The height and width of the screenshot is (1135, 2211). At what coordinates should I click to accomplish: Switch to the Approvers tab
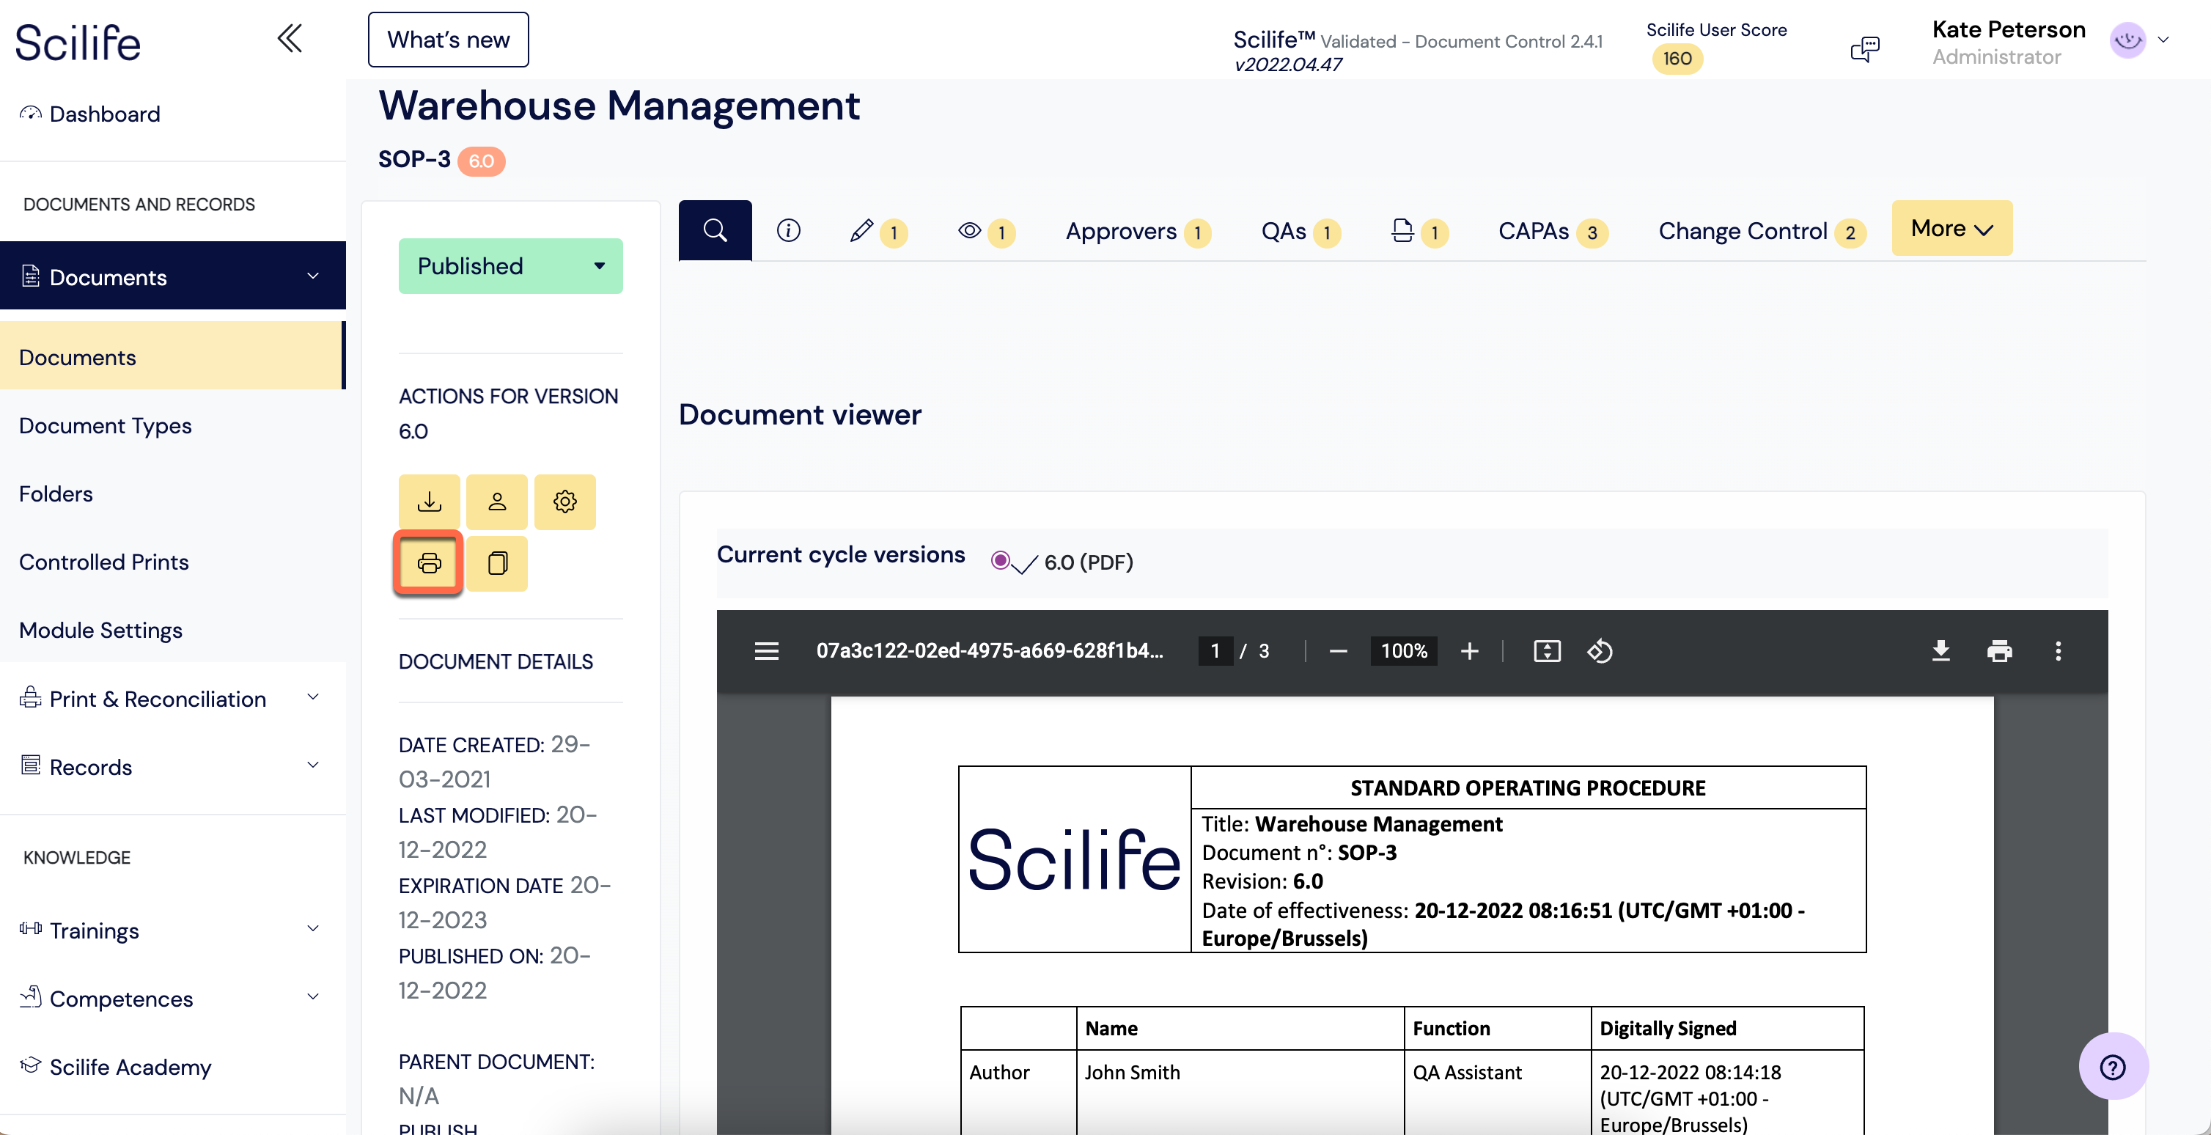pos(1138,232)
